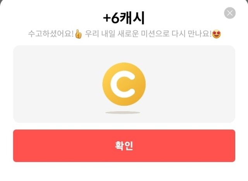Click the gold cash coin icon
Screen dimensions: 248x181
click(x=124, y=84)
